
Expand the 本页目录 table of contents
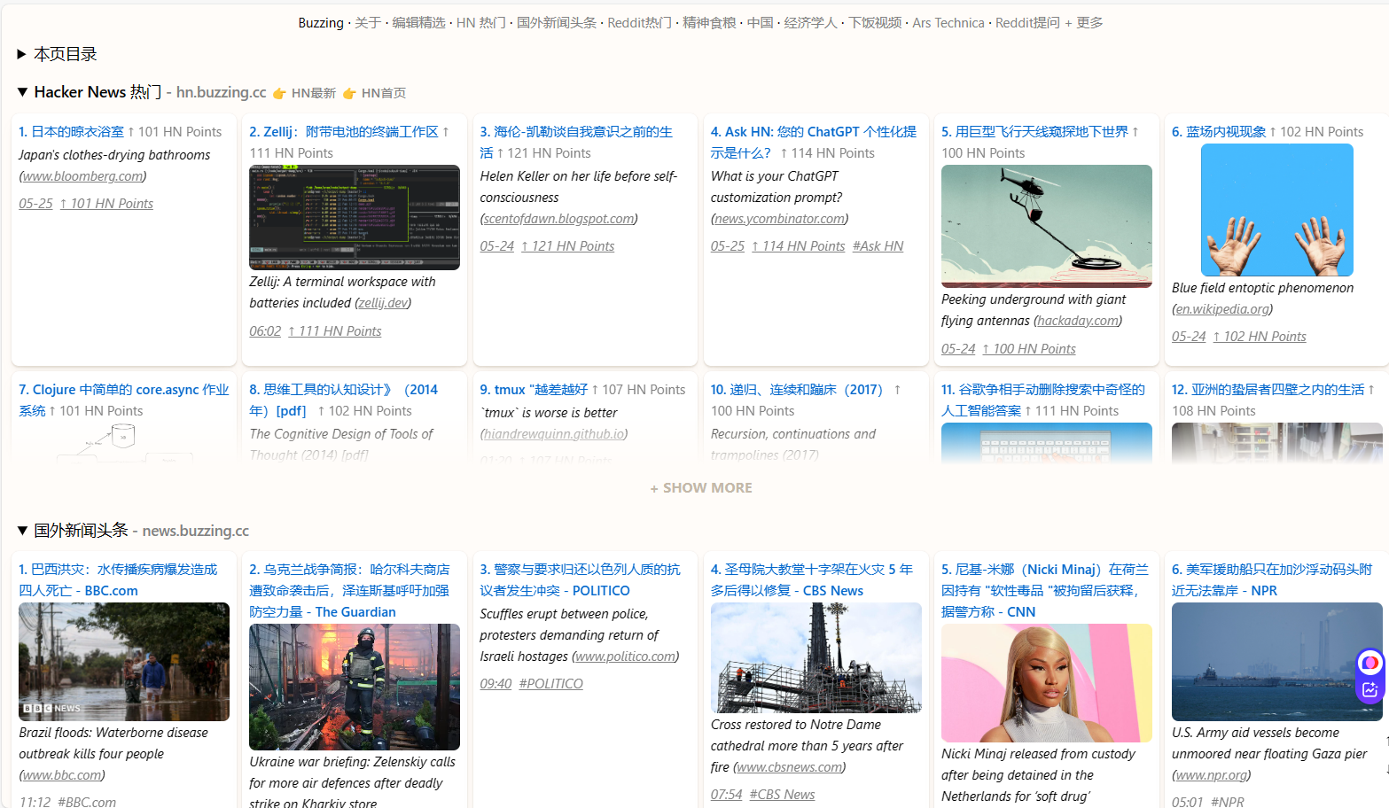point(57,54)
